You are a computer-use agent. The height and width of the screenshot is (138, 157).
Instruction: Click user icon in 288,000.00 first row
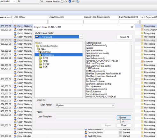(15, 26)
